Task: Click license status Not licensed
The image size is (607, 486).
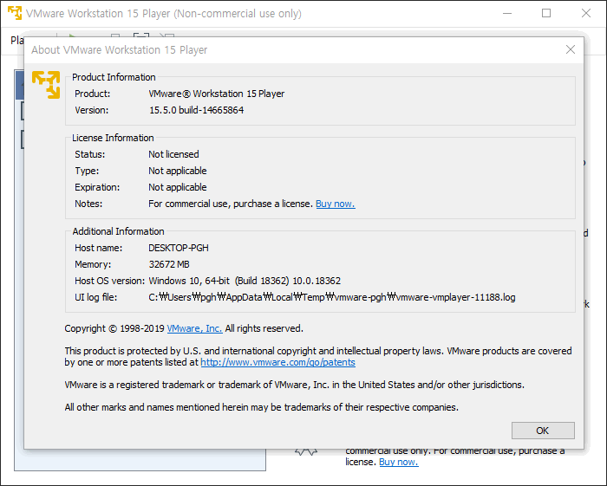Action: (173, 154)
